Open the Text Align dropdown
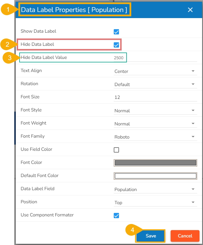The width and height of the screenshot is (203, 245). (x=155, y=71)
